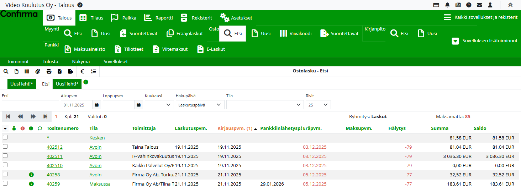
Task: Click the euro sign toolbar icon
Action: [x=82, y=71]
